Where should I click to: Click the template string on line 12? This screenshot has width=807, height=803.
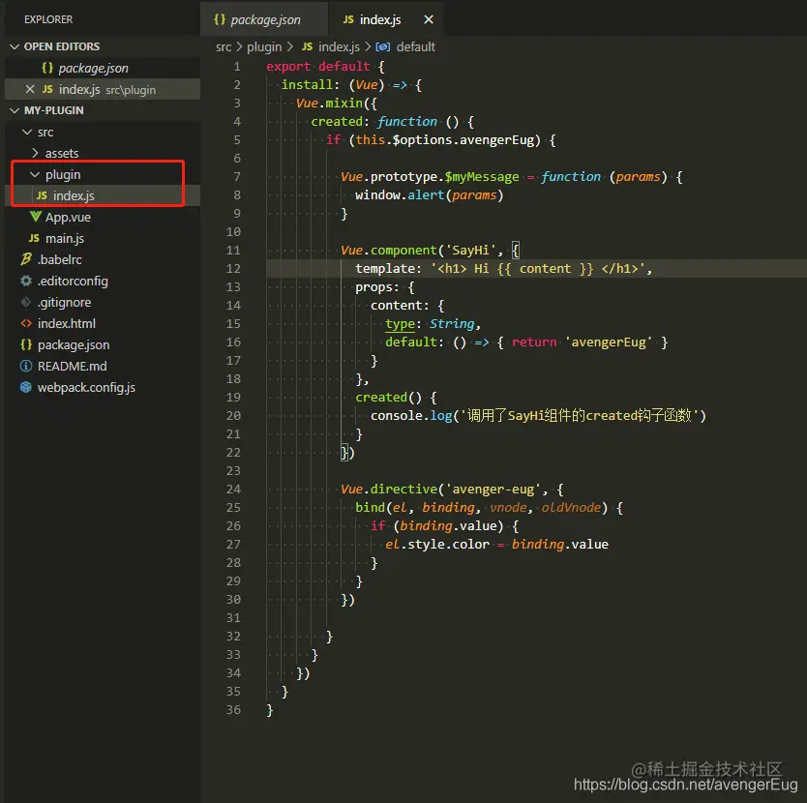(540, 269)
